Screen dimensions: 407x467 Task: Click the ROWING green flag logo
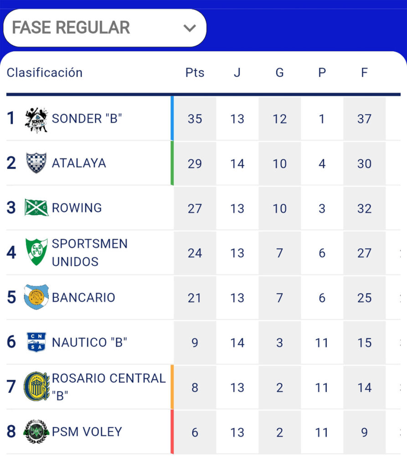(x=36, y=208)
